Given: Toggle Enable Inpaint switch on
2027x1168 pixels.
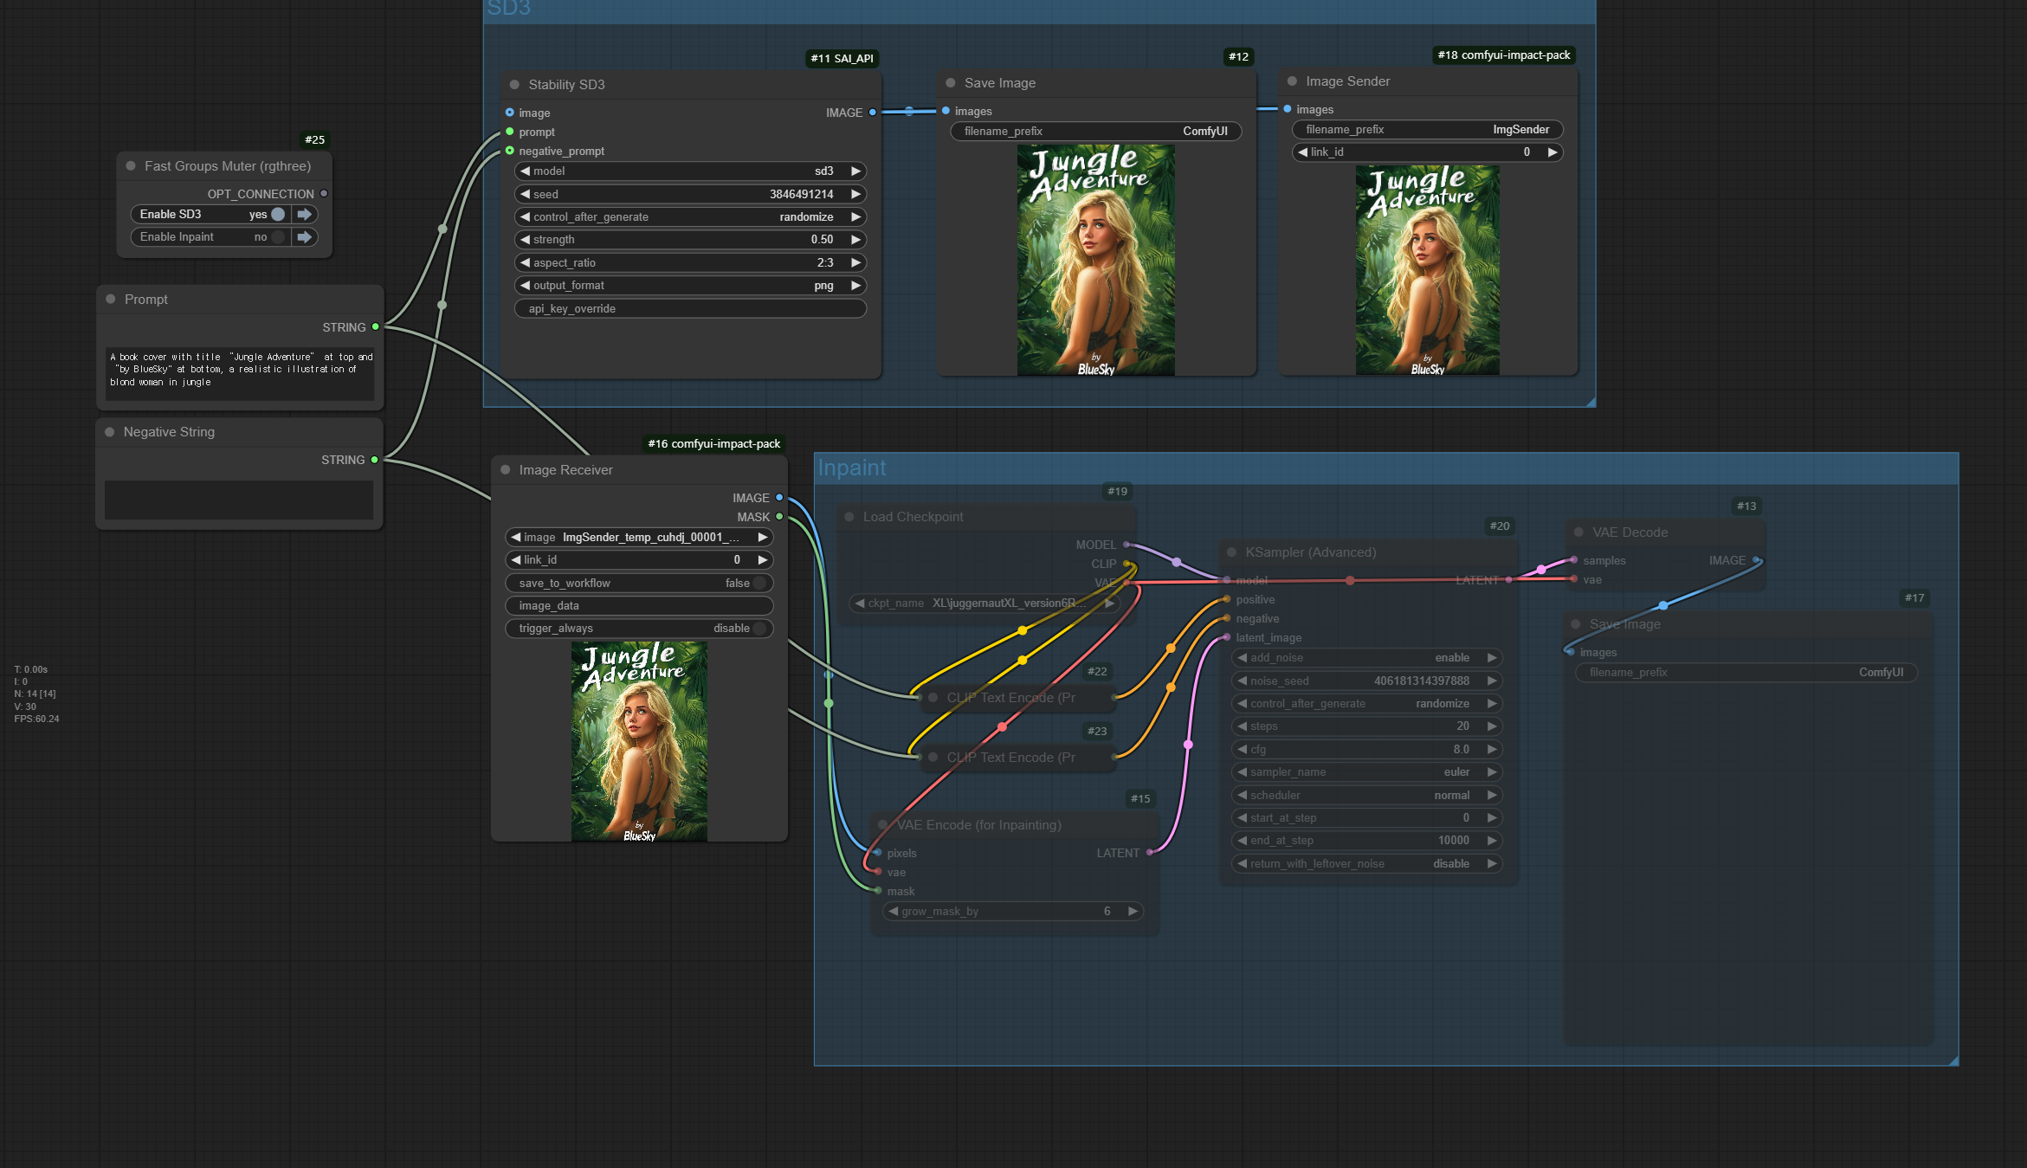Looking at the screenshot, I should 278,236.
